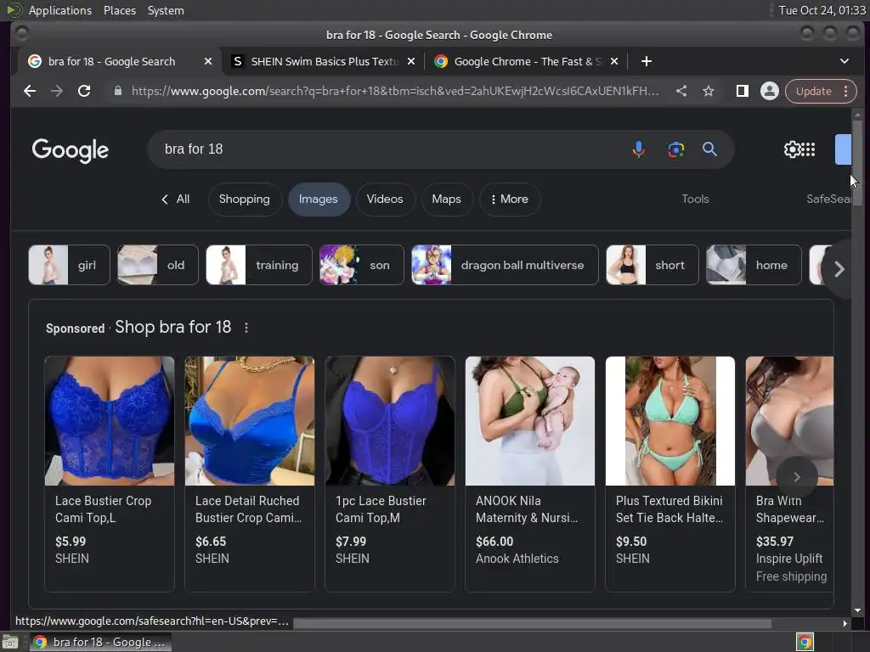This screenshot has height=652, width=870.
Task: Open quick settings gear icon
Action: (x=792, y=149)
